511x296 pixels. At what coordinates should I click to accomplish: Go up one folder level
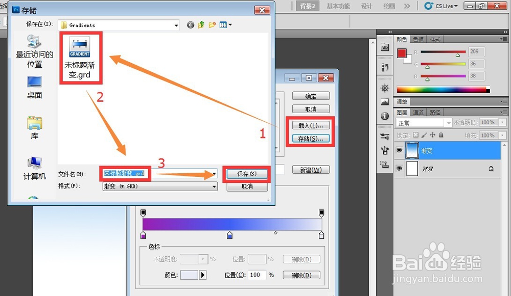pos(201,24)
